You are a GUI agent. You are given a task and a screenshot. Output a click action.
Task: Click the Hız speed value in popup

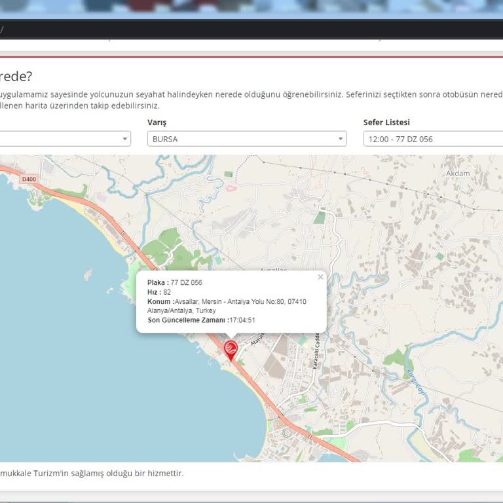click(167, 292)
